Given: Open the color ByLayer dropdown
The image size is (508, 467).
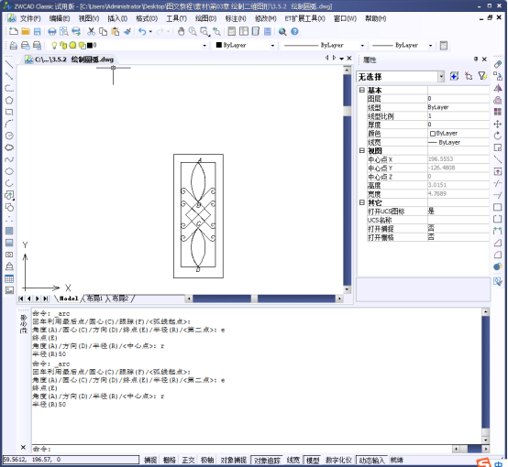Looking at the screenshot, I should pyautogui.click(x=272, y=45).
